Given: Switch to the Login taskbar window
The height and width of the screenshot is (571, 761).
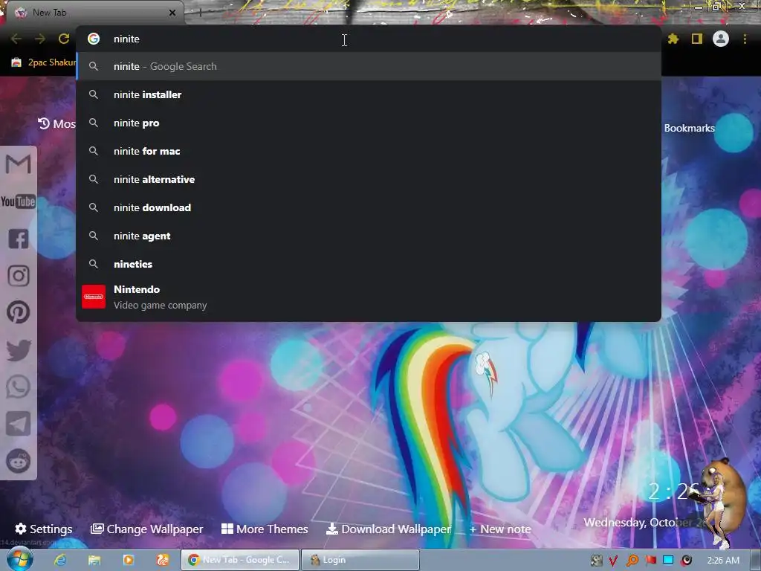Looking at the screenshot, I should tap(360, 560).
